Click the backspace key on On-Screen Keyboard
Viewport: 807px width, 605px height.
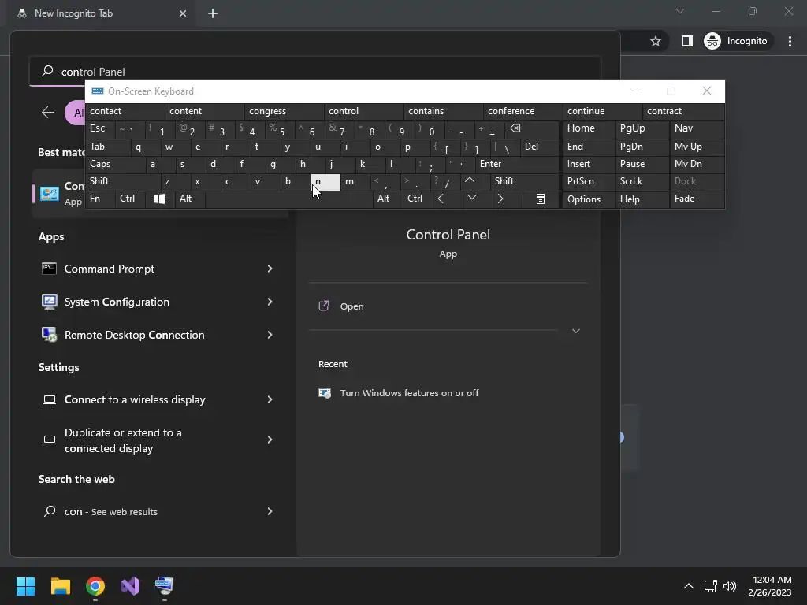515,128
